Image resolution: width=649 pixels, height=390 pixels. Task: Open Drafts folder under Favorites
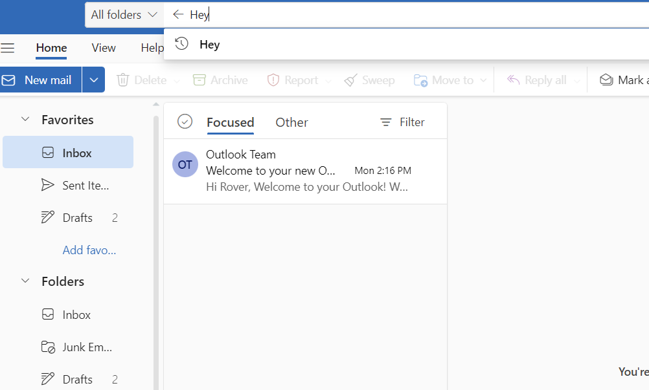(x=68, y=217)
